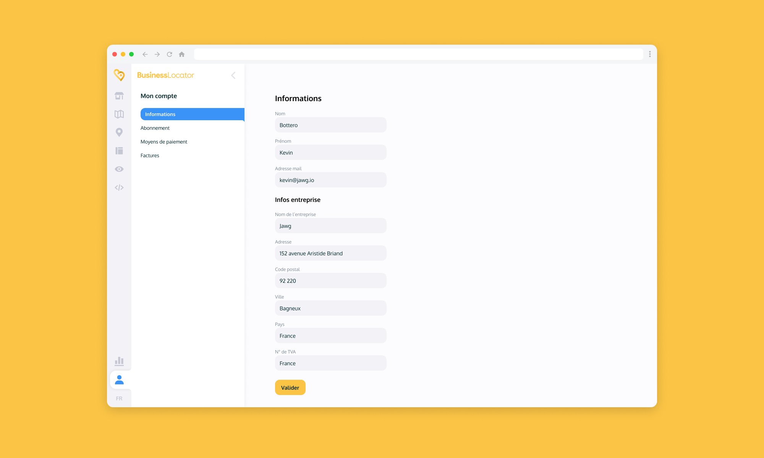
Task: Navigate to Moyens de paiement section
Action: (164, 141)
